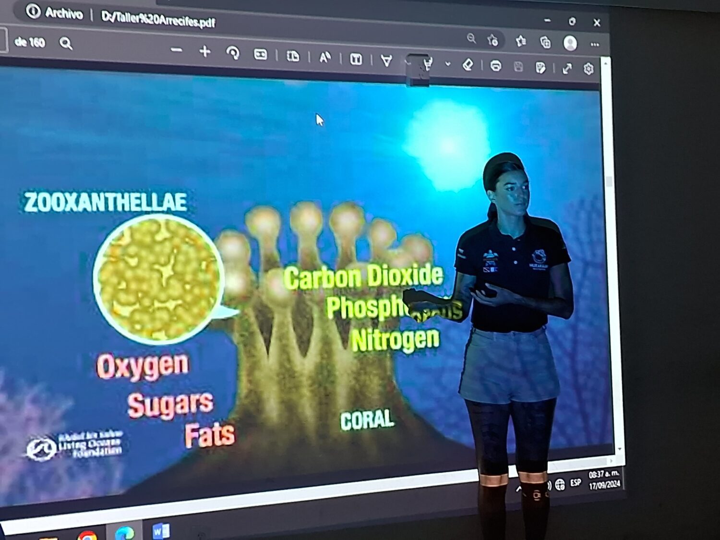Toggle the Draw pen tool

(x=386, y=60)
